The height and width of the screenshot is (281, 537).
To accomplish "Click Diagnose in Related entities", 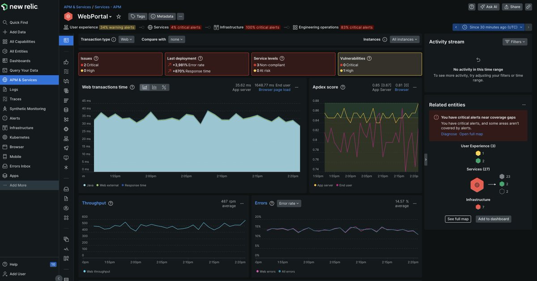I will (x=449, y=134).
